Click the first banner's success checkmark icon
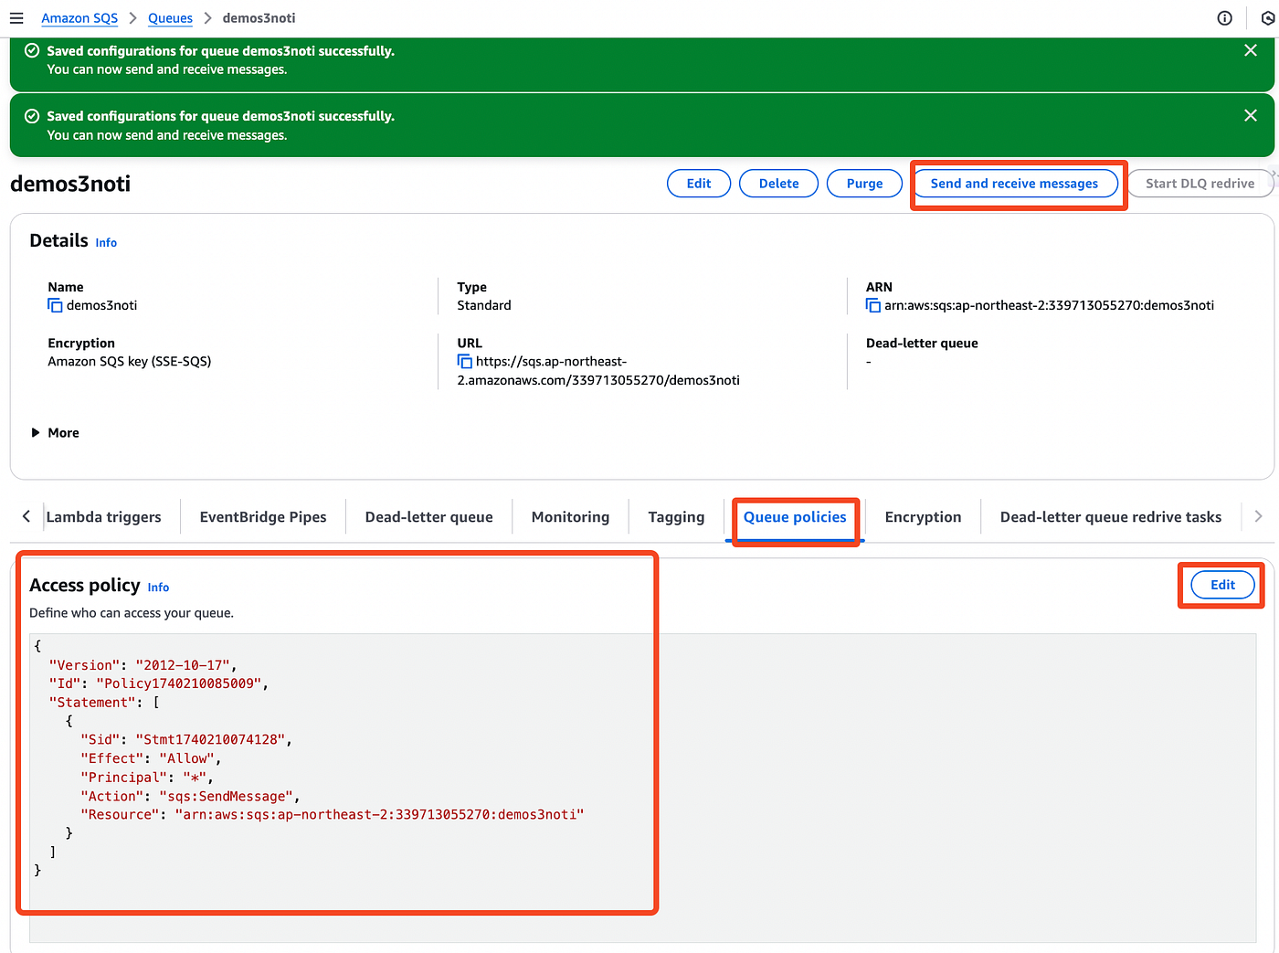Viewport: 1279px width, 953px height. (32, 51)
